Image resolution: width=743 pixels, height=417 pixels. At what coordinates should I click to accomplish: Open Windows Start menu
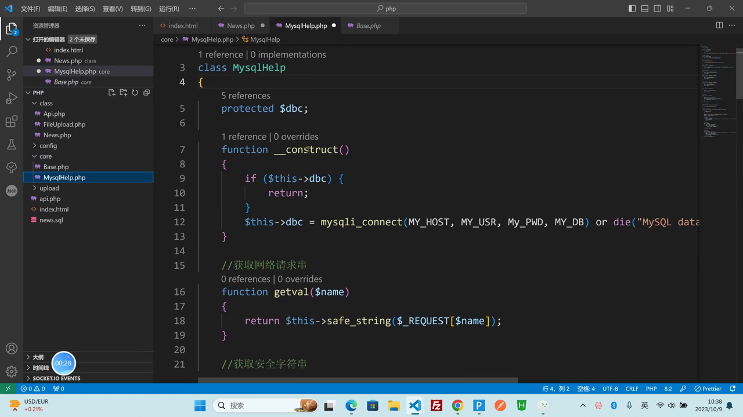[200, 405]
